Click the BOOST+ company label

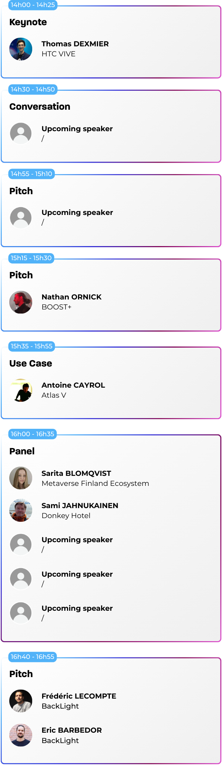pyautogui.click(x=57, y=307)
